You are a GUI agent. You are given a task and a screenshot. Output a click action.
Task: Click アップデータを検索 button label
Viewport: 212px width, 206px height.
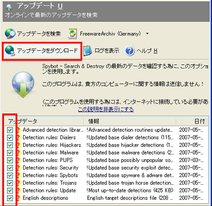[39, 34]
